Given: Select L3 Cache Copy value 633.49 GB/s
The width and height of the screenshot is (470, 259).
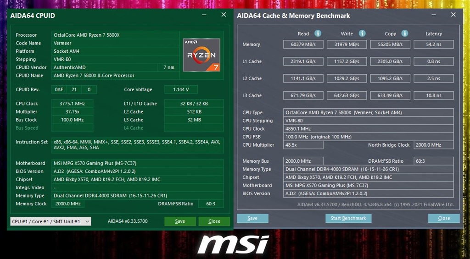Looking at the screenshot, I should [x=390, y=95].
